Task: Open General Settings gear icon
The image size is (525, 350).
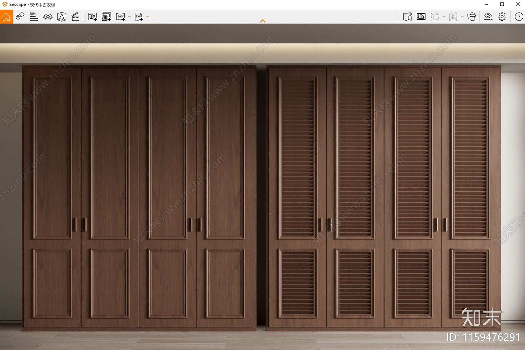Action: (502, 17)
